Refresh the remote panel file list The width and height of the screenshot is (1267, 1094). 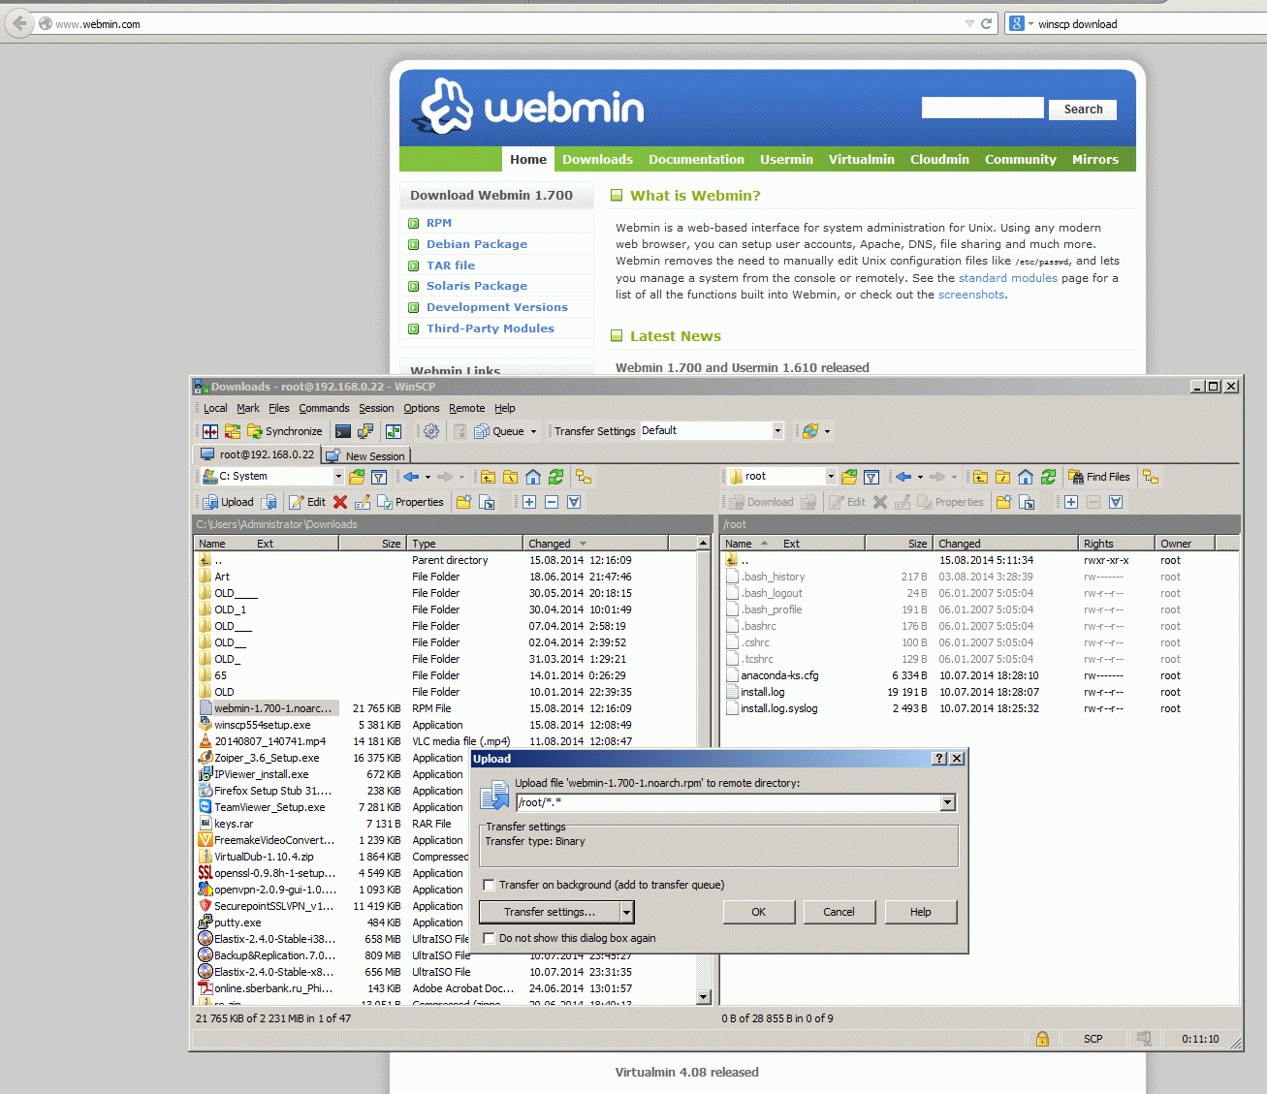1048,477
